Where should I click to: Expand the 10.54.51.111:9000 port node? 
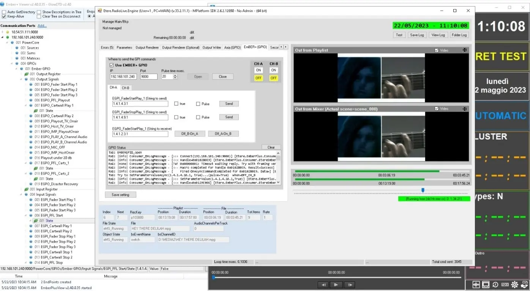coord(3,32)
